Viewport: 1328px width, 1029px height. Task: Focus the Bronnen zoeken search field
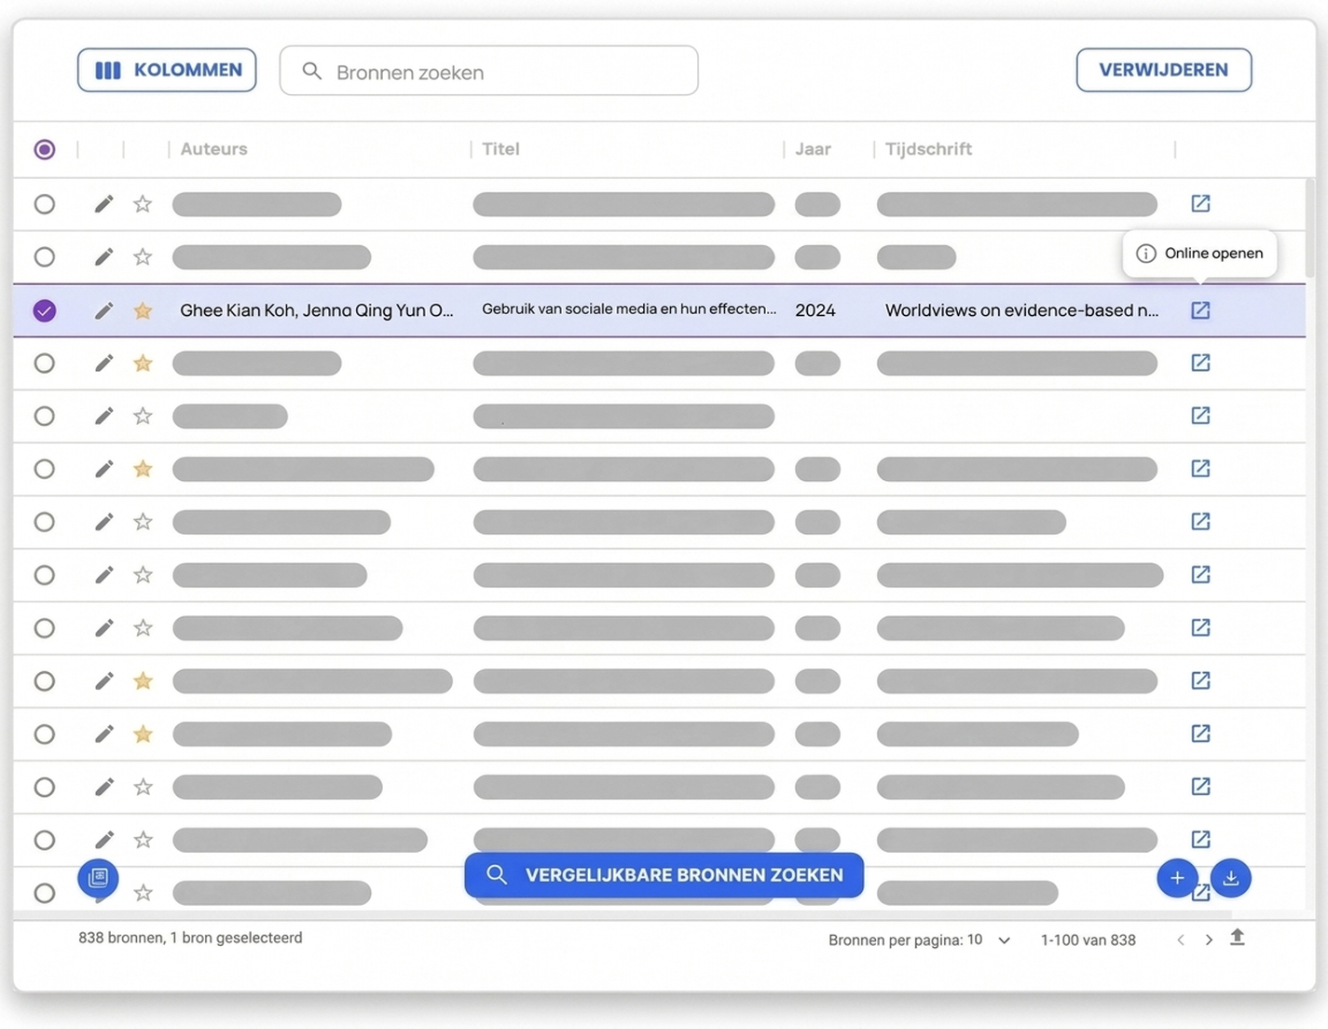(x=488, y=71)
